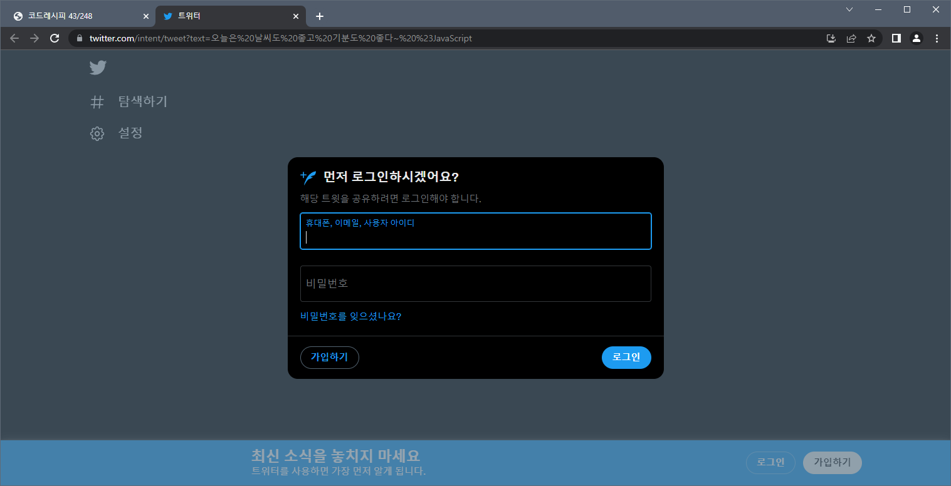Click the 먼저 로그인하시겠어요? heading

[391, 177]
